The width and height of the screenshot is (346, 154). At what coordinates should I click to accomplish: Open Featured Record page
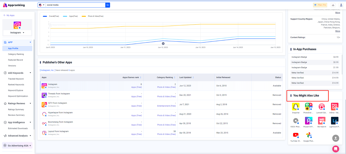[15, 60]
